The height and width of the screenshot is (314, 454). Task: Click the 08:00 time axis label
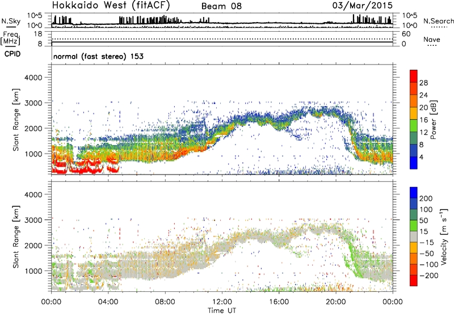click(165, 302)
